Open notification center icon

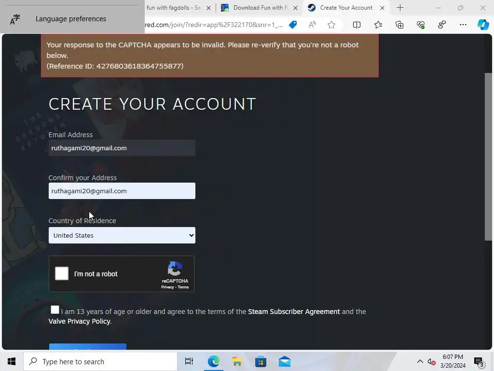(479, 362)
